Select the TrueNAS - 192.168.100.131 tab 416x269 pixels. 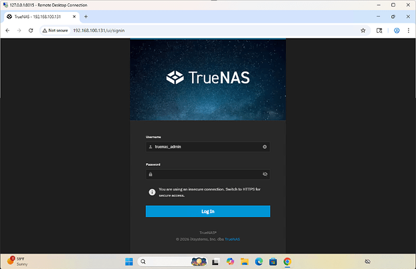tap(41, 17)
